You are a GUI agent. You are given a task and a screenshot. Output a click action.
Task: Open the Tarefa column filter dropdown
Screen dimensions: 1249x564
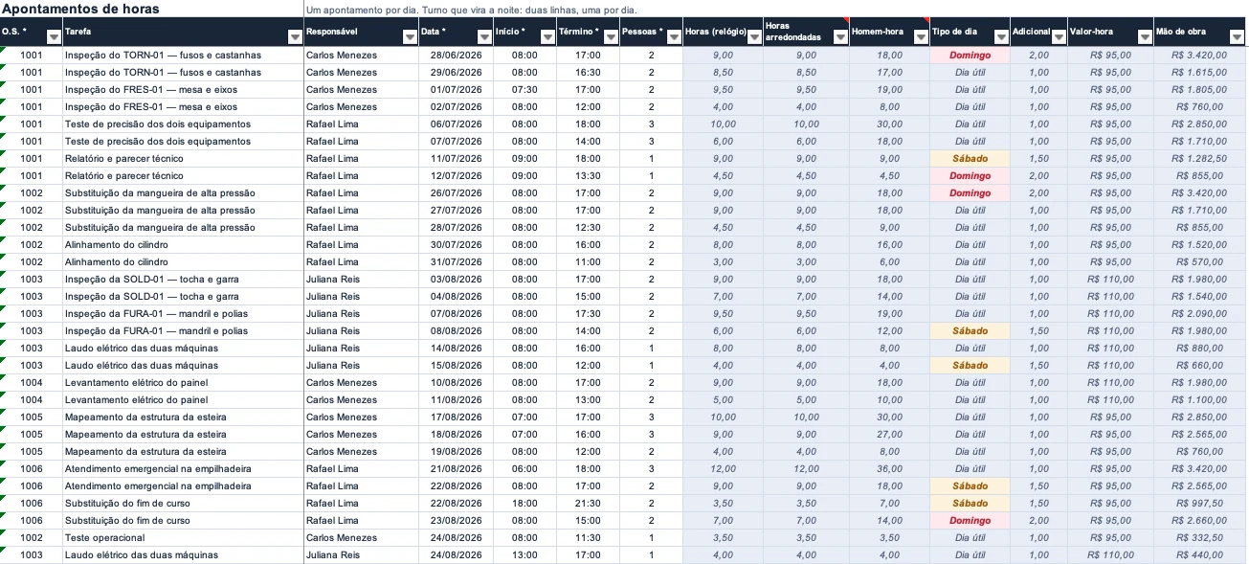(295, 36)
